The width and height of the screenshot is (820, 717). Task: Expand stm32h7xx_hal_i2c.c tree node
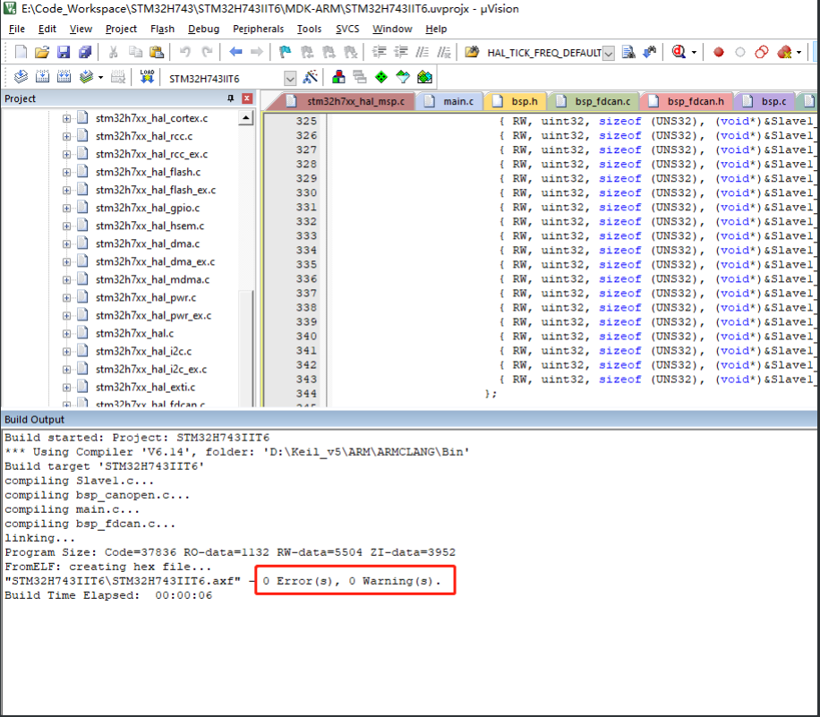point(66,352)
